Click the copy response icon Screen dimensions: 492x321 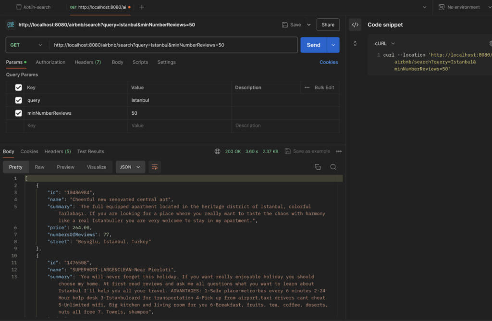click(x=318, y=167)
